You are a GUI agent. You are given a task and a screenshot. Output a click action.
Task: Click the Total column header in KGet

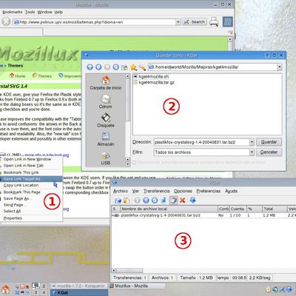(x=275, y=209)
